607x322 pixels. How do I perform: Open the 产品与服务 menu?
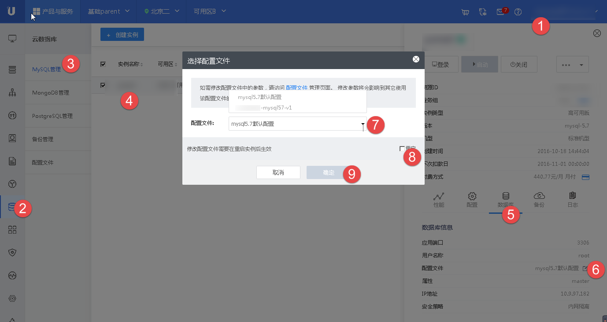pyautogui.click(x=53, y=11)
